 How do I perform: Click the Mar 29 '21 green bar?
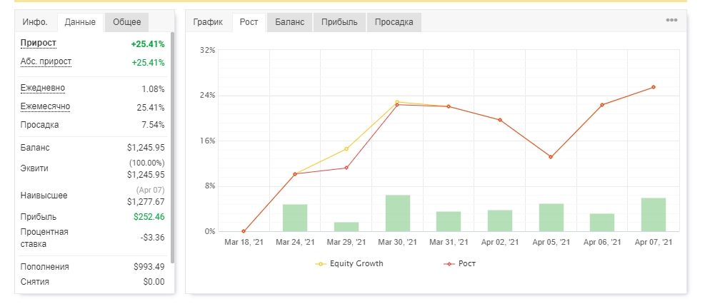pyautogui.click(x=346, y=227)
